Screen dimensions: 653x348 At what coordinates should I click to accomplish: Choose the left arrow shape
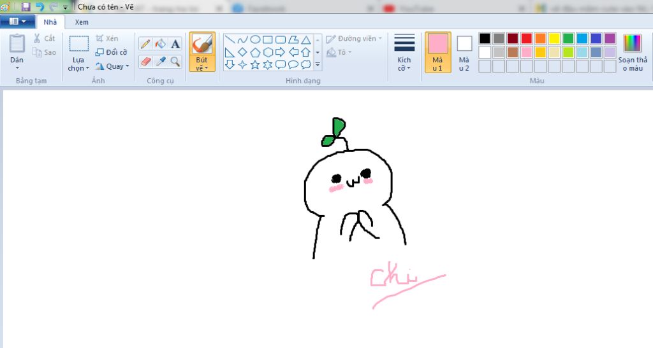(293, 52)
